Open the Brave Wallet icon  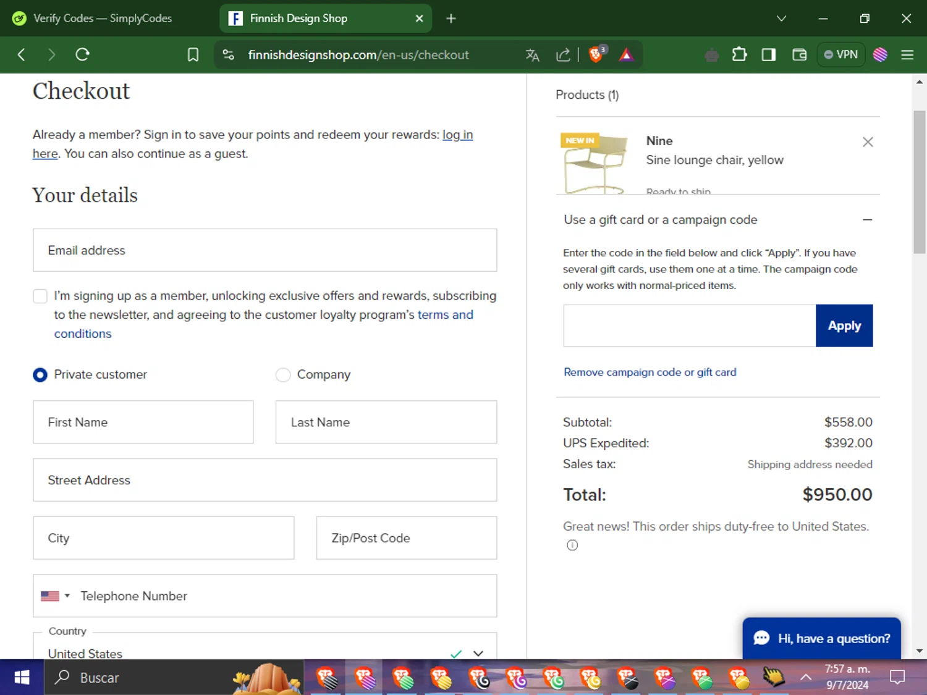799,55
